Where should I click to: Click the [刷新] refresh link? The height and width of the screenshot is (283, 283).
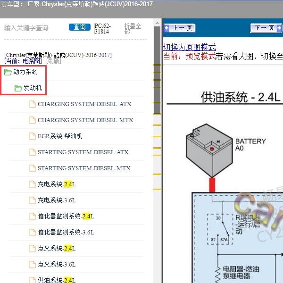coord(54,61)
